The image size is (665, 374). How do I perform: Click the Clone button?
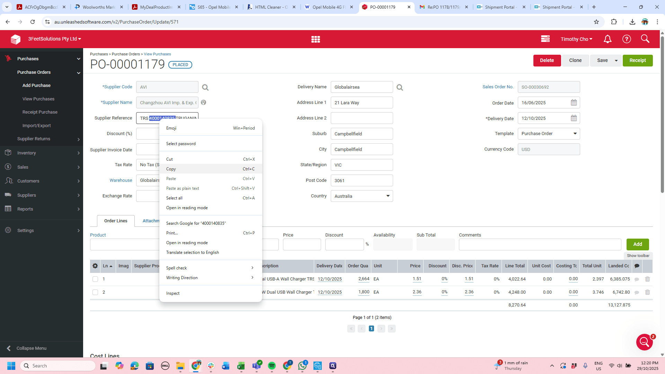coord(575,61)
